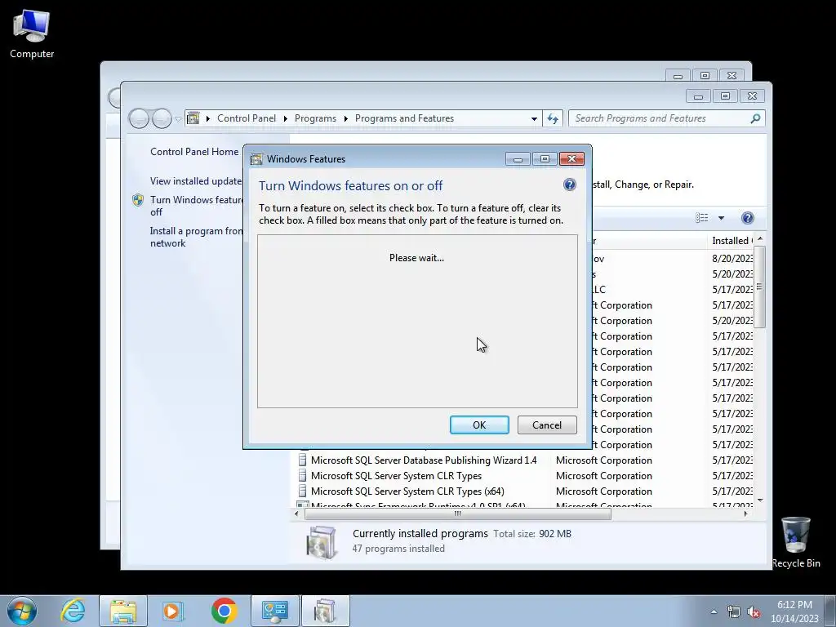The height and width of the screenshot is (627, 836).
Task: Click the Programs and Features breadcrumb
Action: 404,118
